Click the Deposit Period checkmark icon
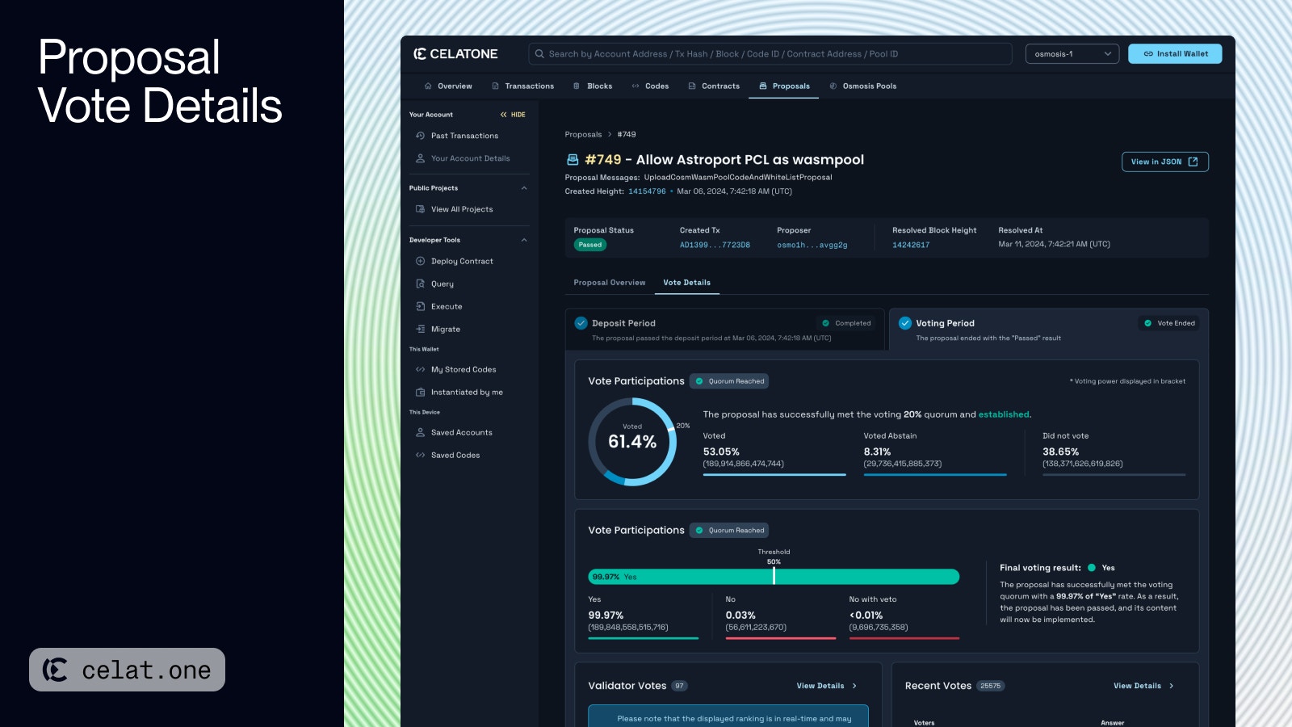Image resolution: width=1292 pixels, height=727 pixels. (x=581, y=323)
